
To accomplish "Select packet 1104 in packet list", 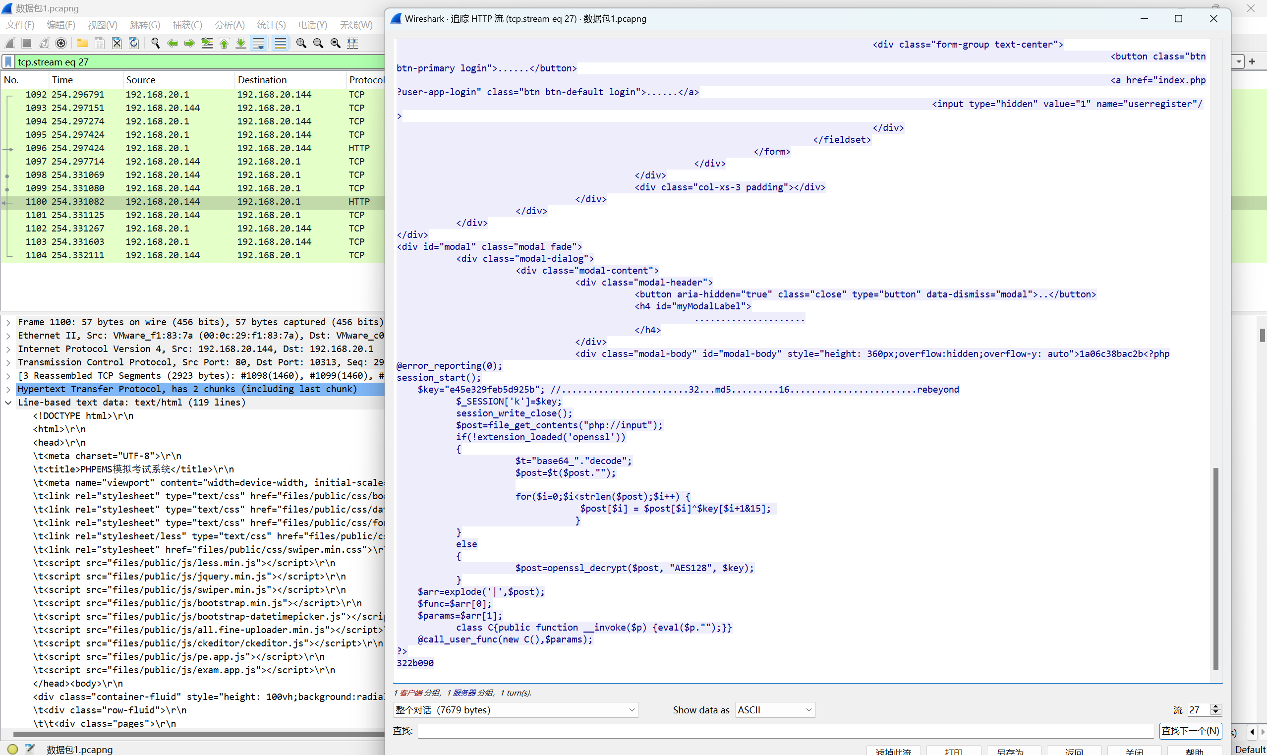I will pos(192,255).
